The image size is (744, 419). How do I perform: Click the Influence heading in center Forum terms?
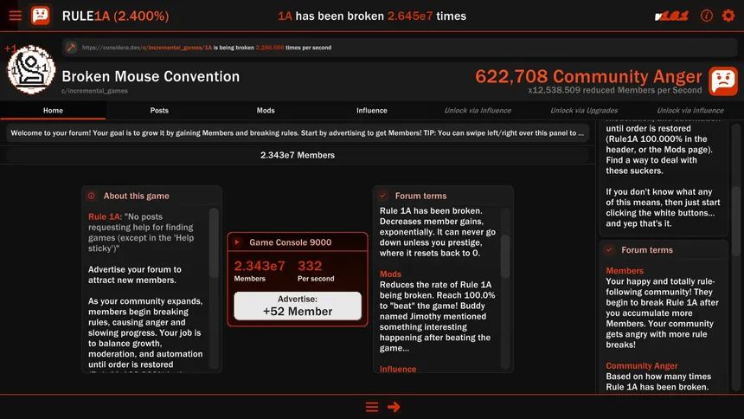point(398,369)
